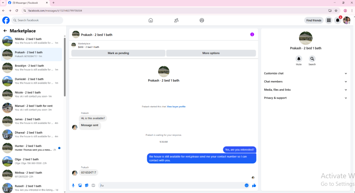Image resolution: width=355 pixels, height=193 pixels.
Task: Record a voice clip with microphone icon
Action: point(73,185)
